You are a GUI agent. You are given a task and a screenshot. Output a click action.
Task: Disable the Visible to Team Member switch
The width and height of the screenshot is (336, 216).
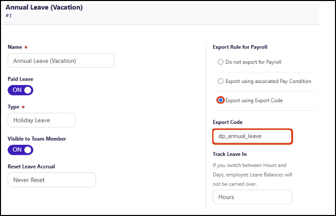pyautogui.click(x=20, y=150)
